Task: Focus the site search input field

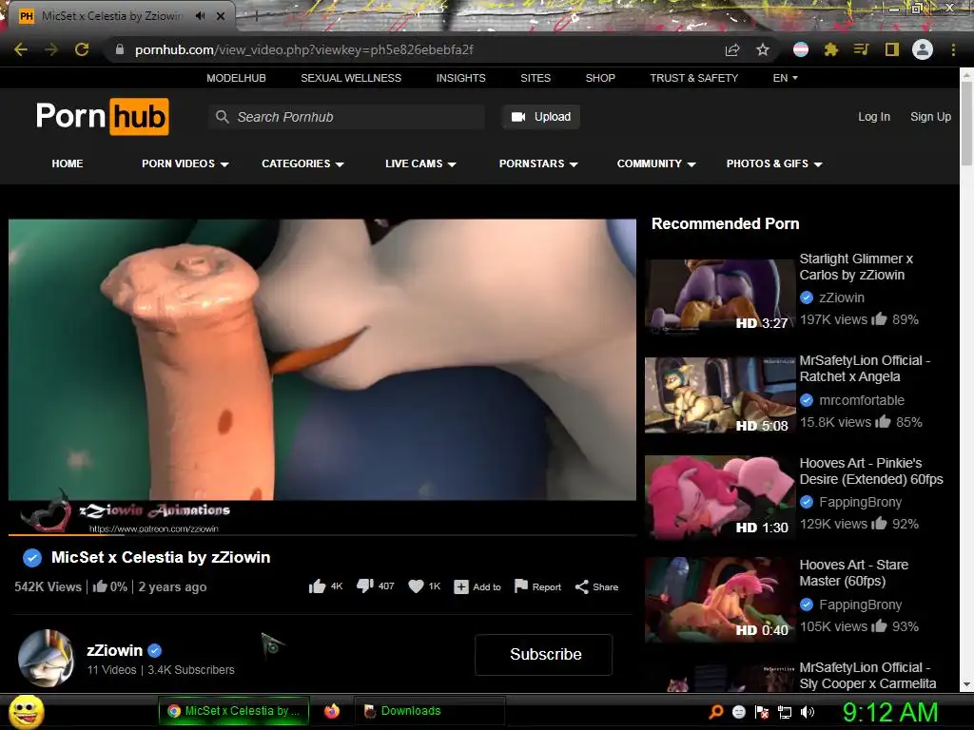Action: 347,117
